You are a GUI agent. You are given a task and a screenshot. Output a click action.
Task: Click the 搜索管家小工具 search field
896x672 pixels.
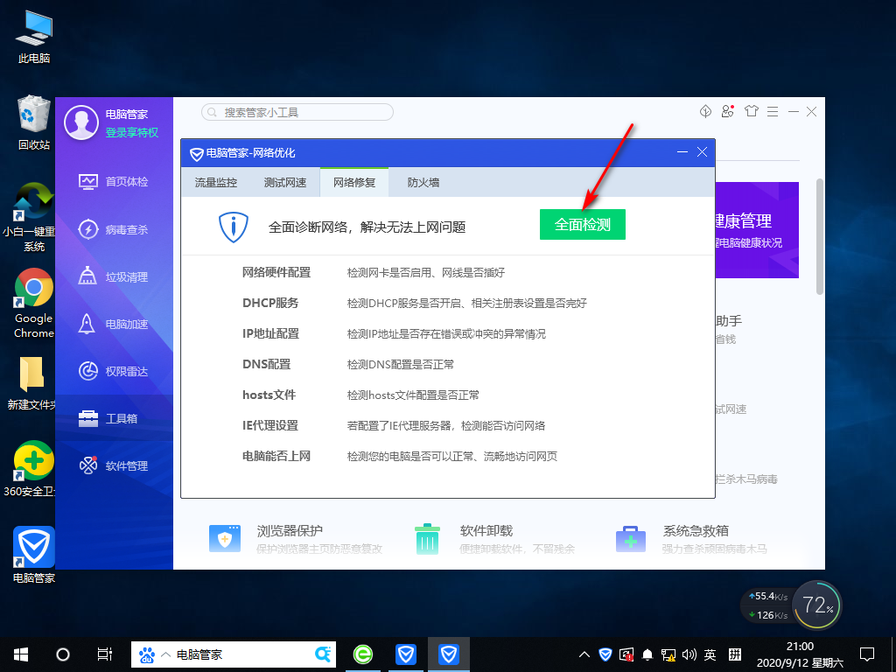pos(297,112)
